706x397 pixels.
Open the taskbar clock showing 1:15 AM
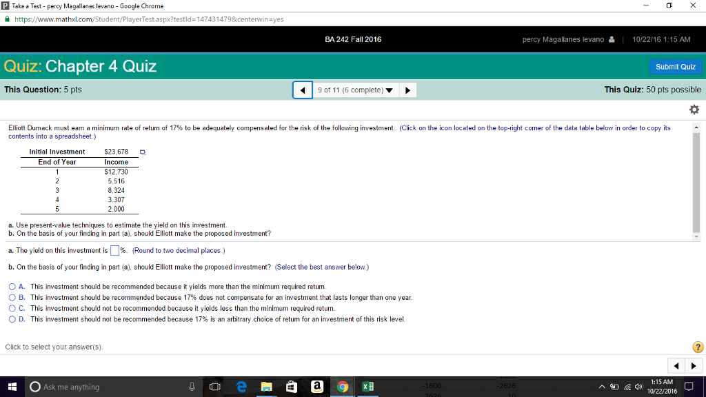(x=662, y=387)
